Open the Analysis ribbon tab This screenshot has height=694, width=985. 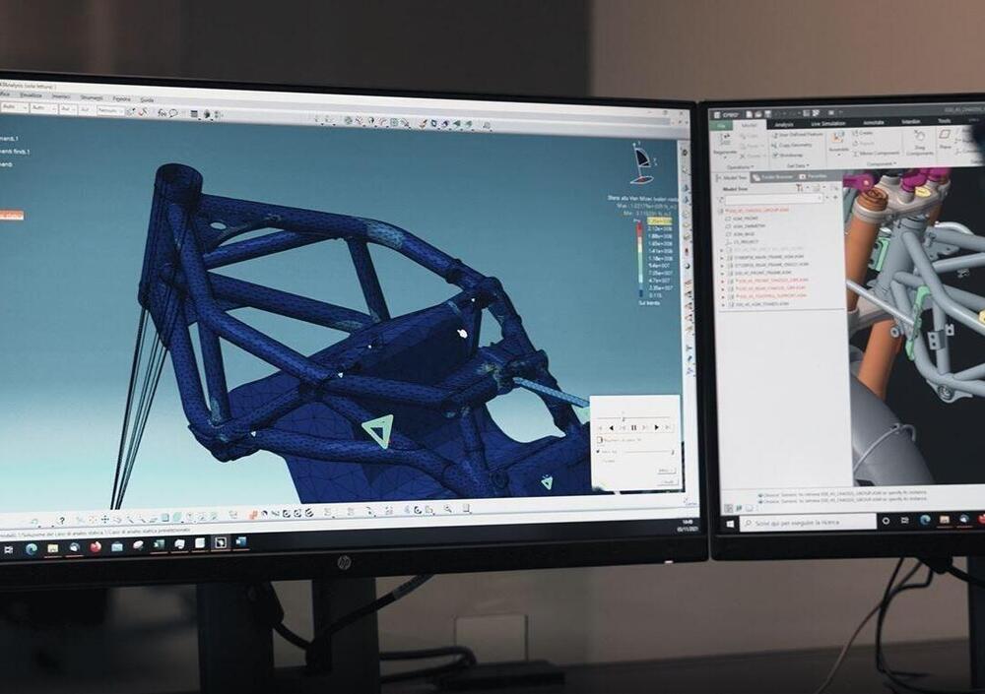click(x=784, y=124)
